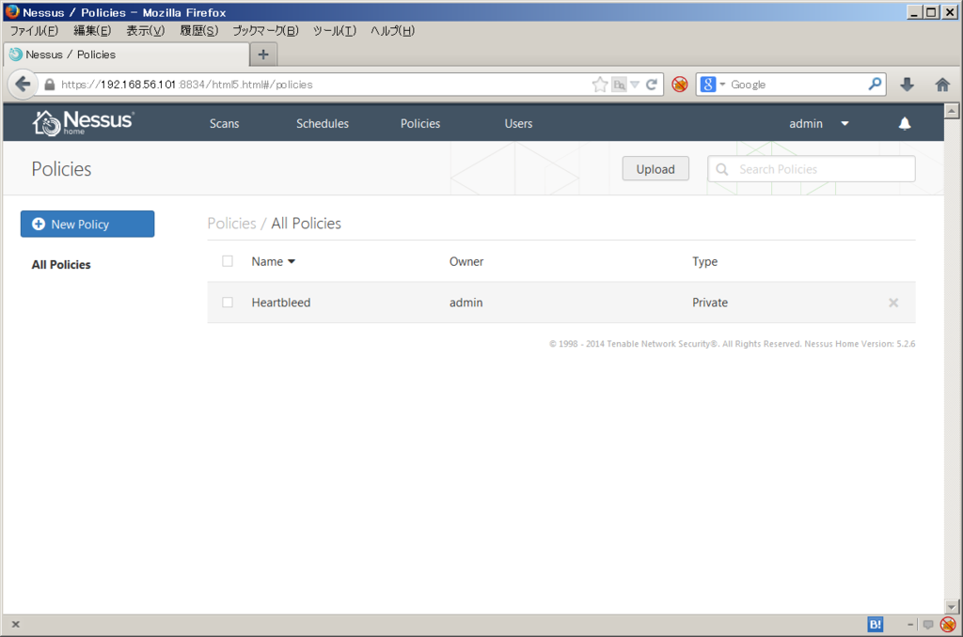Reload the page with the refresh icon
Image resolution: width=963 pixels, height=637 pixels.
(x=652, y=85)
